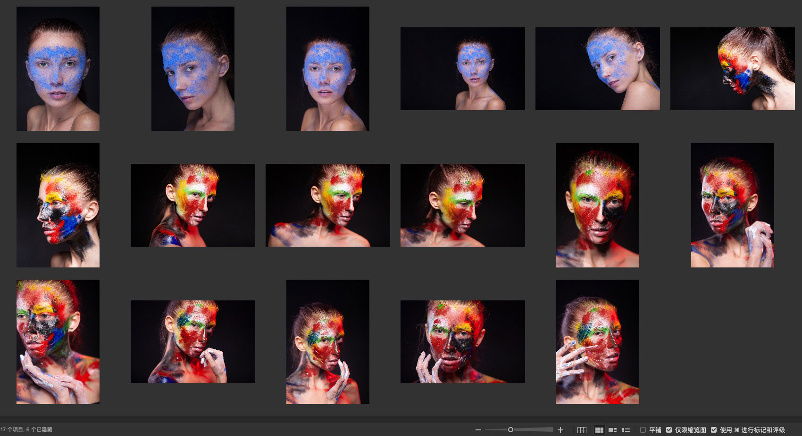Select close-up frontal red painted face portrait

(597, 205)
